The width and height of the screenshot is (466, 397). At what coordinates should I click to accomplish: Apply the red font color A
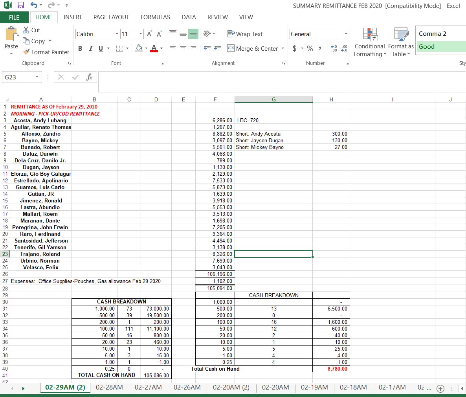[x=154, y=48]
